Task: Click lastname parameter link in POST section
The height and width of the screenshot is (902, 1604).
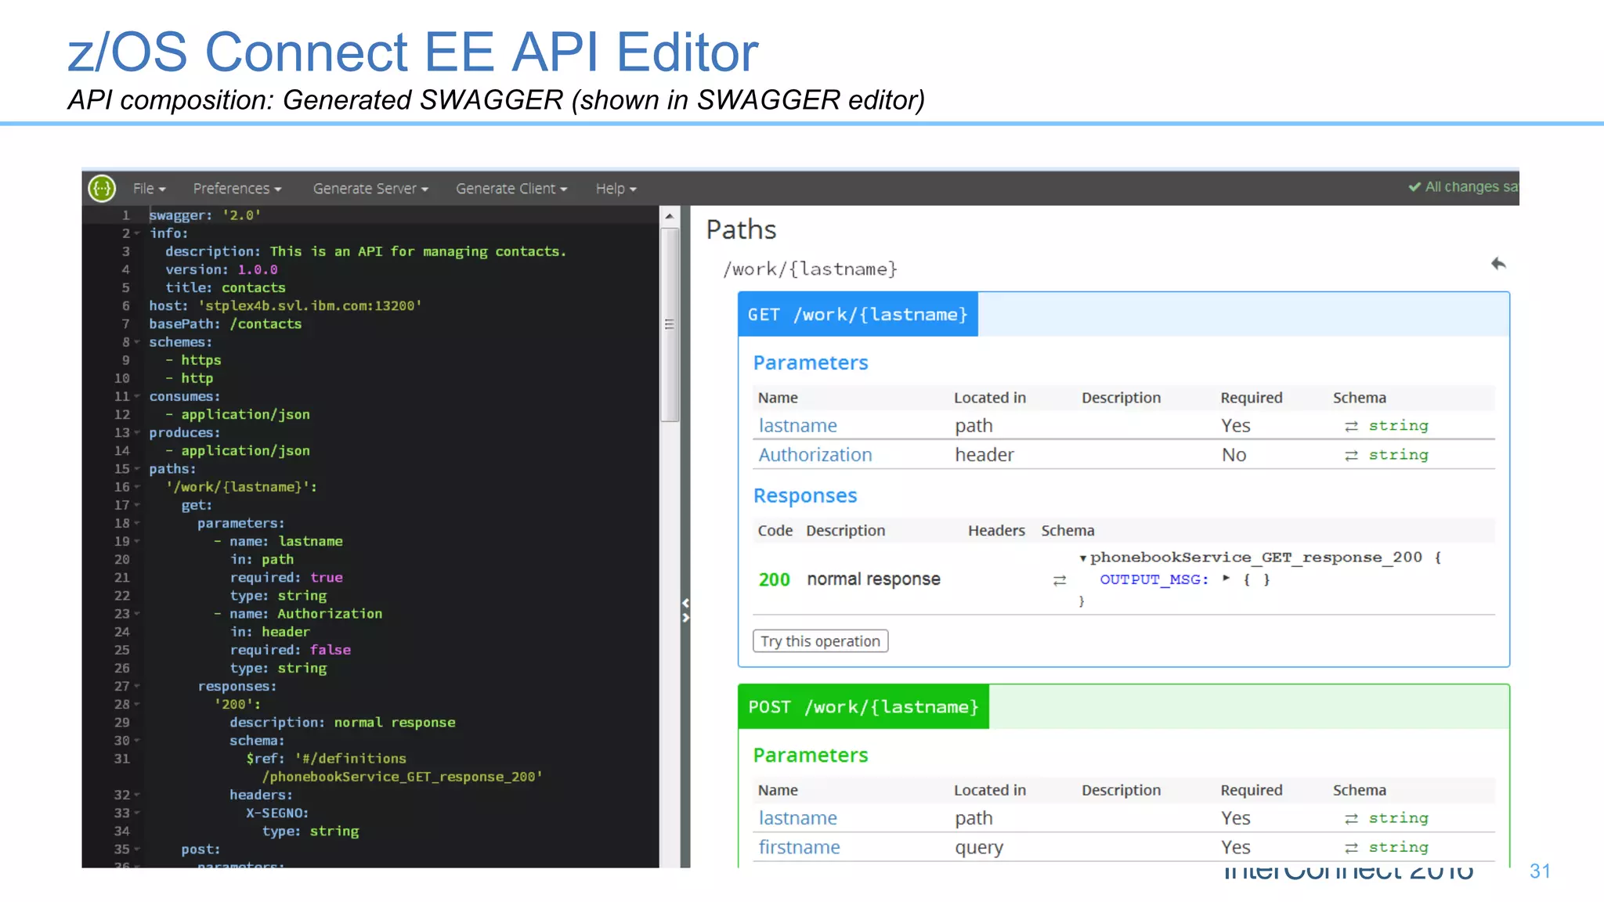Action: tap(797, 818)
